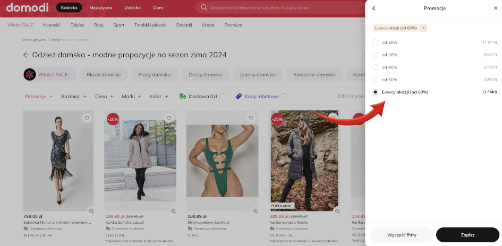Open the Kurtka damska Naoko product thumbnail
Image resolution: width=502 pixels, height=246 pixels.
(x=304, y=161)
